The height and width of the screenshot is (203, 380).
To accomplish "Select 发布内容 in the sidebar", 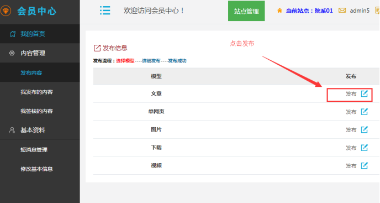I will coord(40,72).
